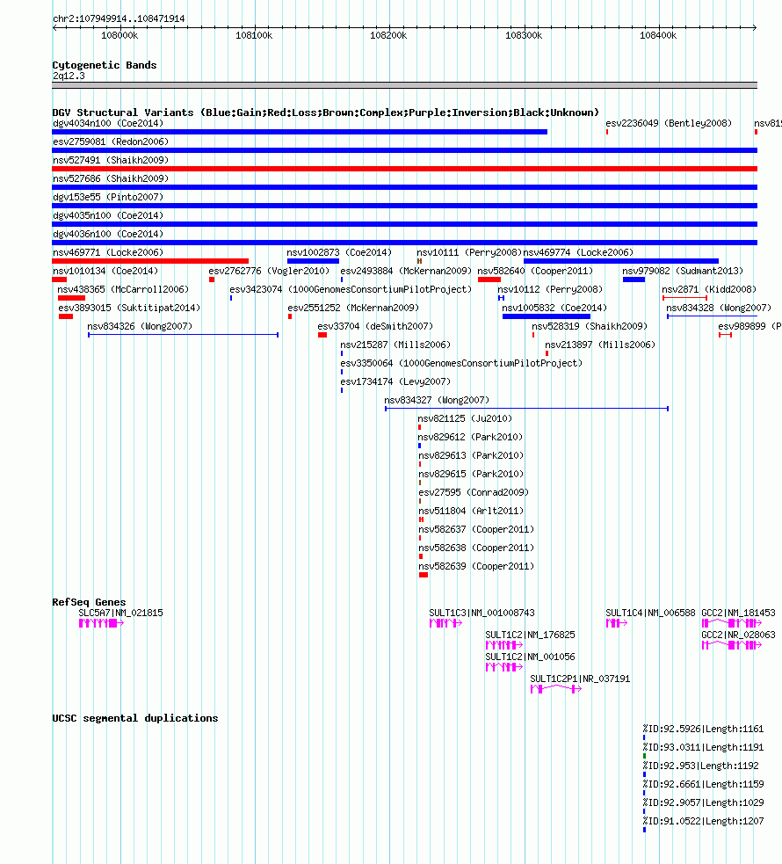Open nsv527686 (Shaikh2009) variant label
782x864 pixels.
[x=111, y=178]
